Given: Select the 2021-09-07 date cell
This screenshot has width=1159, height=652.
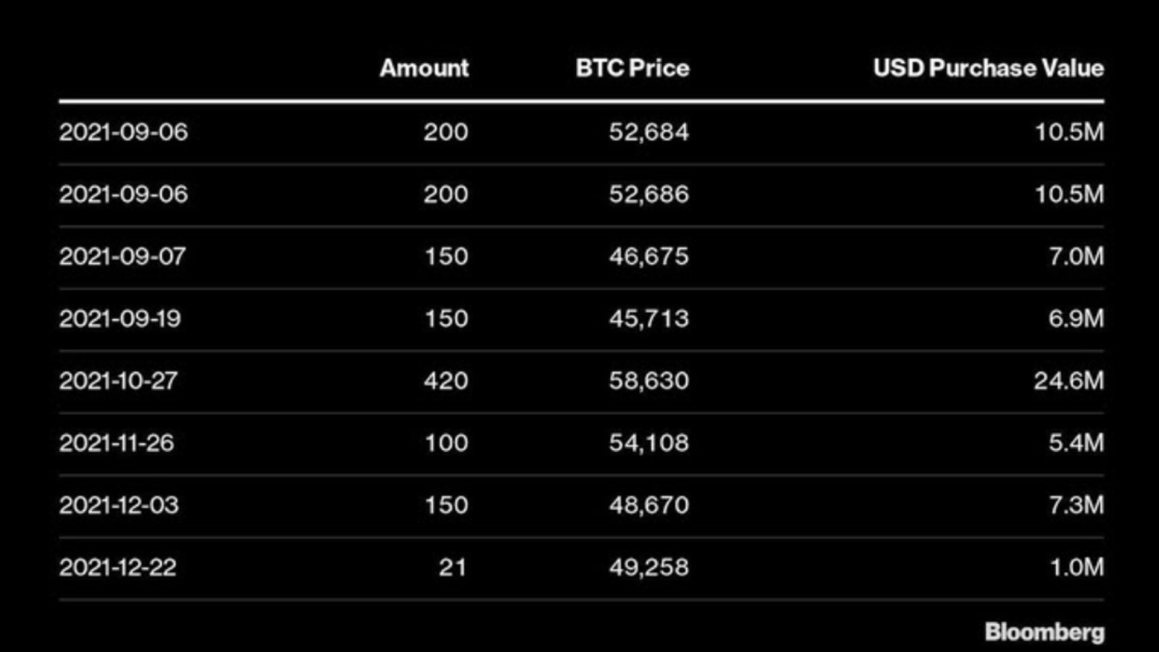Looking at the screenshot, I should pos(123,257).
